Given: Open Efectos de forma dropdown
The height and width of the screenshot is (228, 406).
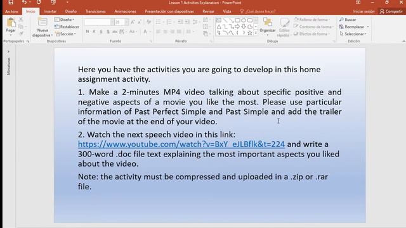Looking at the screenshot, I should tap(311, 34).
